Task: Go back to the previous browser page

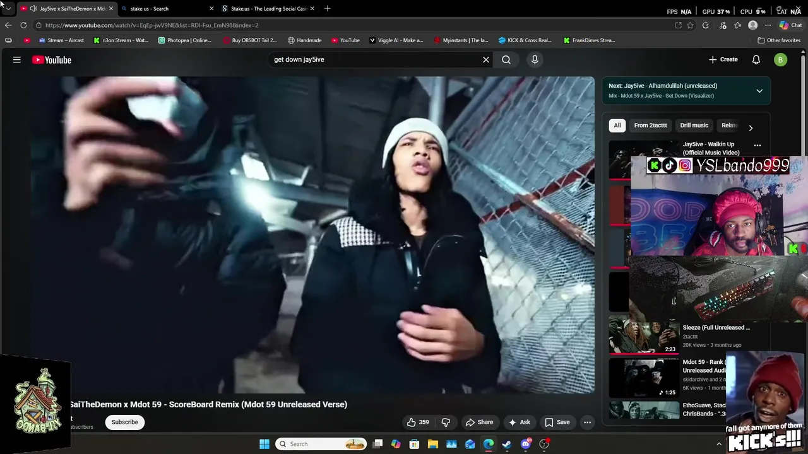Action: coord(8,25)
